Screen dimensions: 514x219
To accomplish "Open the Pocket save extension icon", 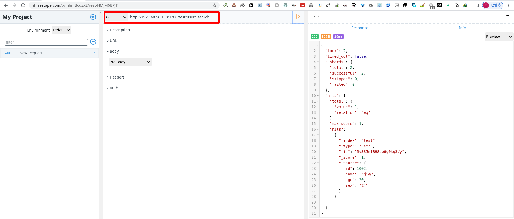I will tap(397, 5).
